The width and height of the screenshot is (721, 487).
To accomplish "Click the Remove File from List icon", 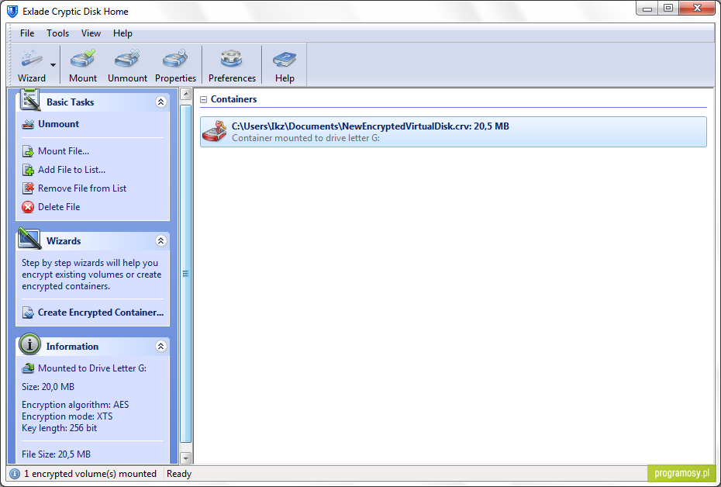I will coord(28,188).
